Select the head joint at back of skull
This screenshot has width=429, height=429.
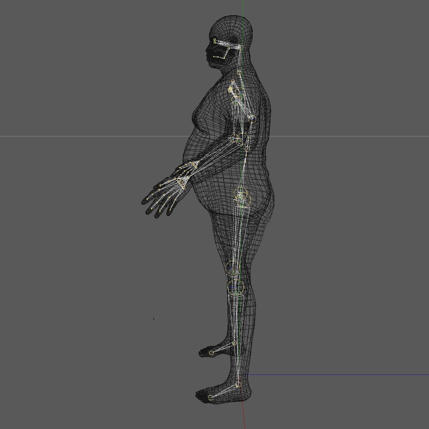(241, 47)
